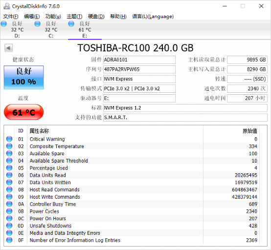Click the serial number field 487PA2RVPW6S
The height and width of the screenshot is (250, 271).
139,69
